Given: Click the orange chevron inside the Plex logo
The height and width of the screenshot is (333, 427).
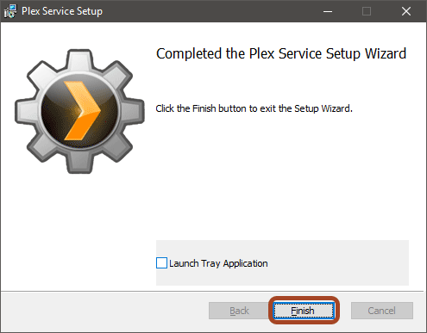Looking at the screenshot, I should tap(82, 111).
